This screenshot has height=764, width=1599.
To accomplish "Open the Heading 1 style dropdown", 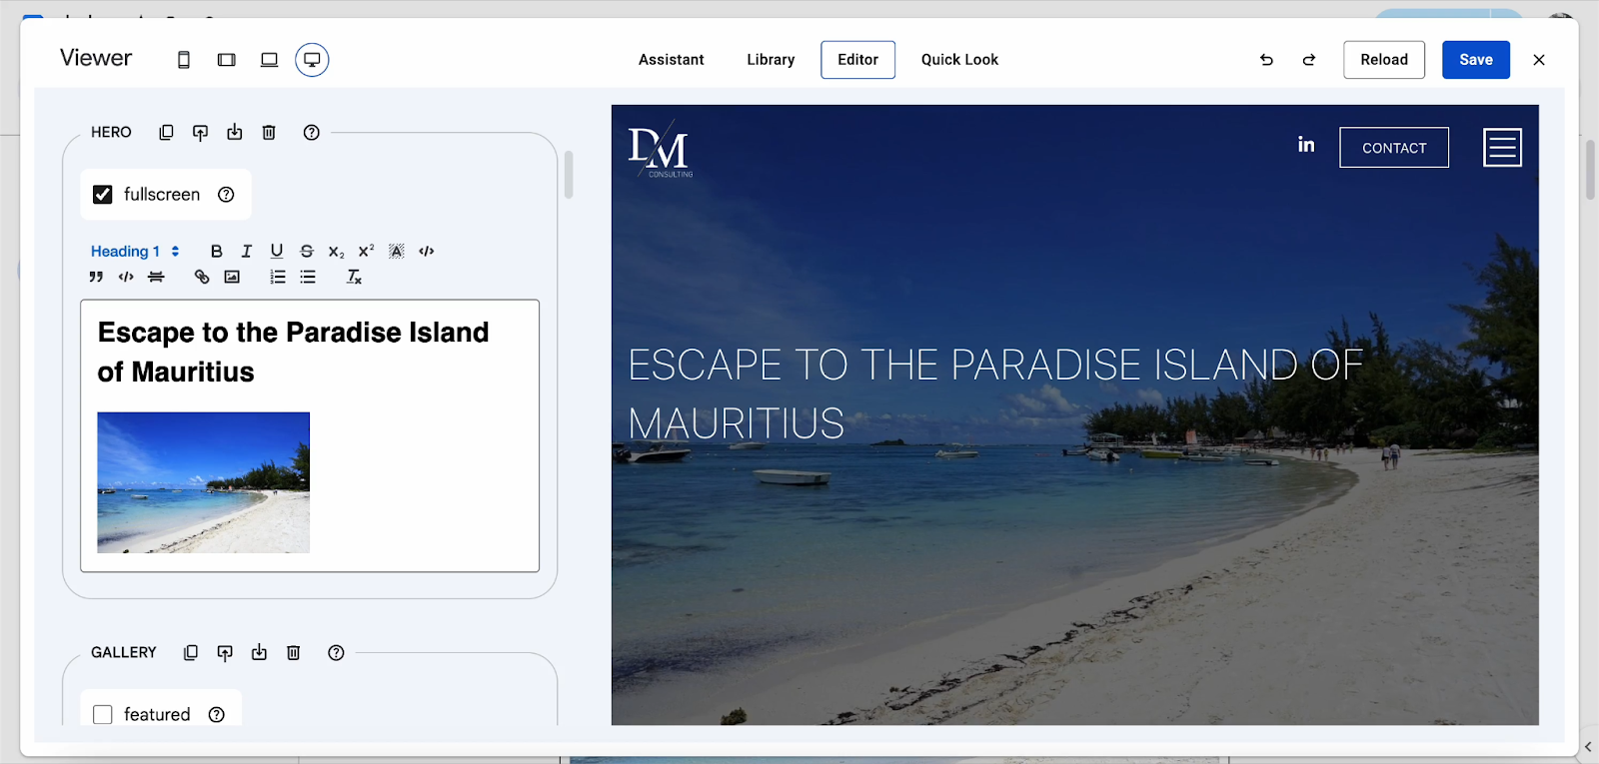I will click(x=135, y=252).
